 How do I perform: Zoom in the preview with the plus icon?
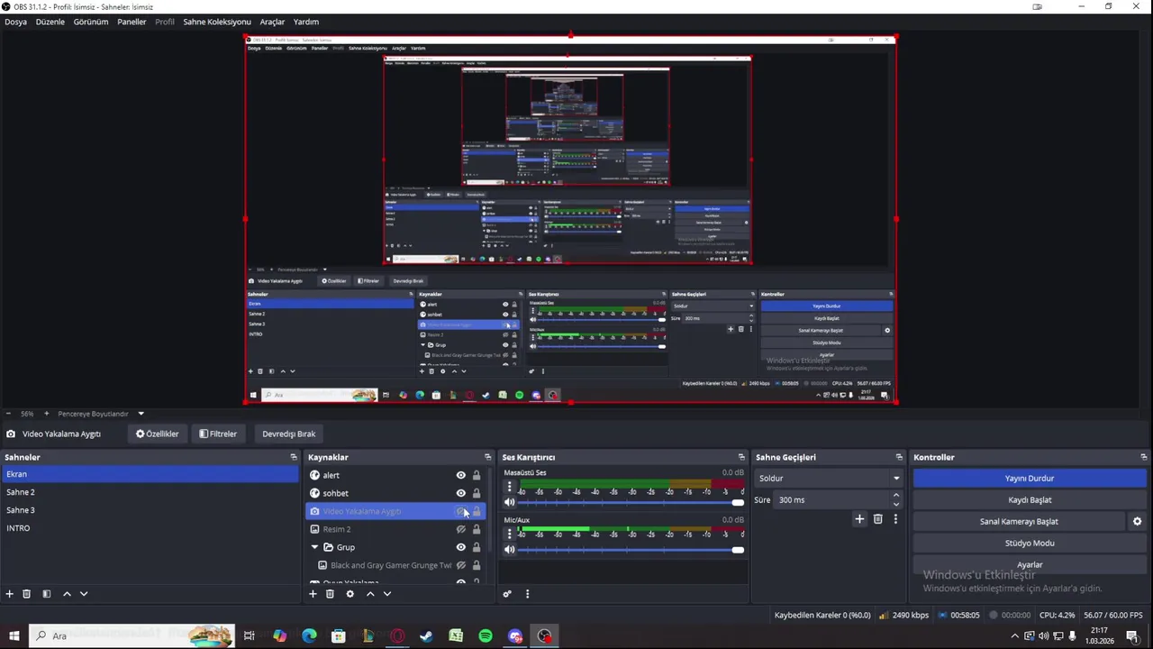point(46,414)
